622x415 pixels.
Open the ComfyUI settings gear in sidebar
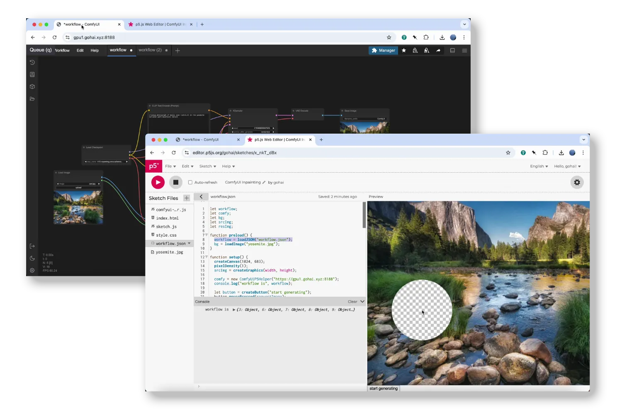pyautogui.click(x=32, y=270)
